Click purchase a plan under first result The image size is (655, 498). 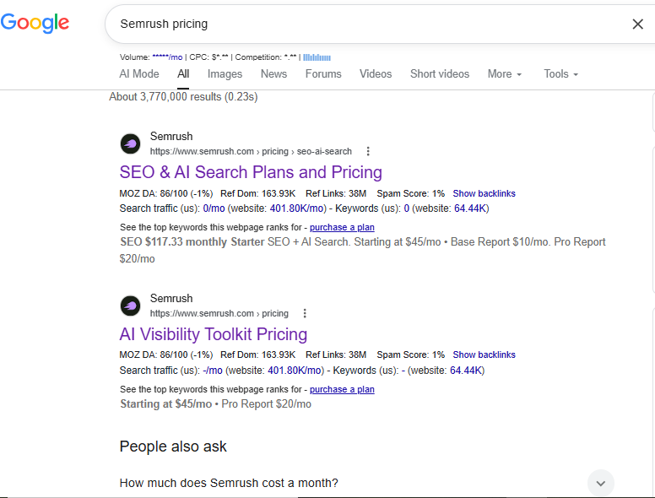[x=342, y=227]
